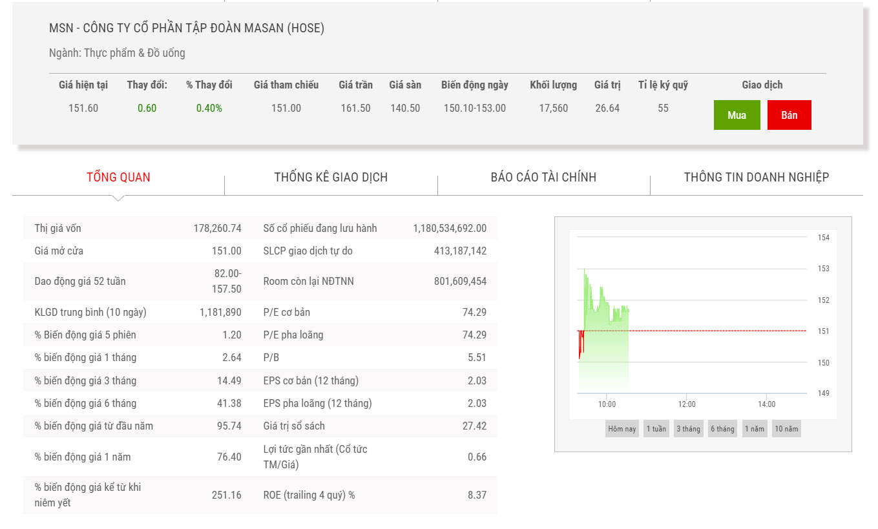Select the 6 tháng chart range
The image size is (878, 529).
click(x=722, y=429)
